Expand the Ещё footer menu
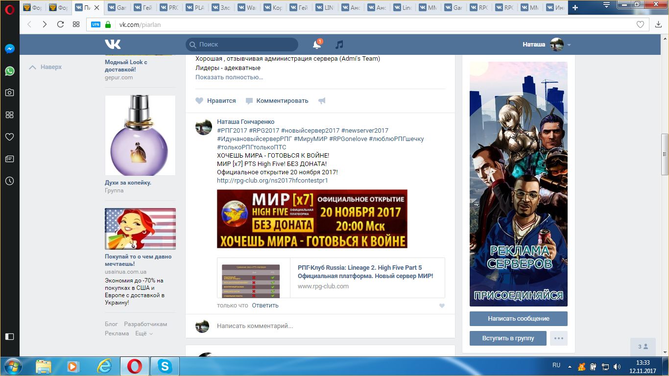669x376 pixels. (144, 333)
